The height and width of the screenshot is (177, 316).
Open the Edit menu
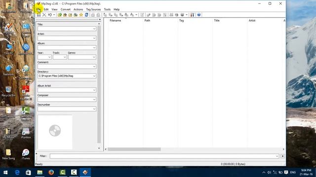click(x=46, y=9)
